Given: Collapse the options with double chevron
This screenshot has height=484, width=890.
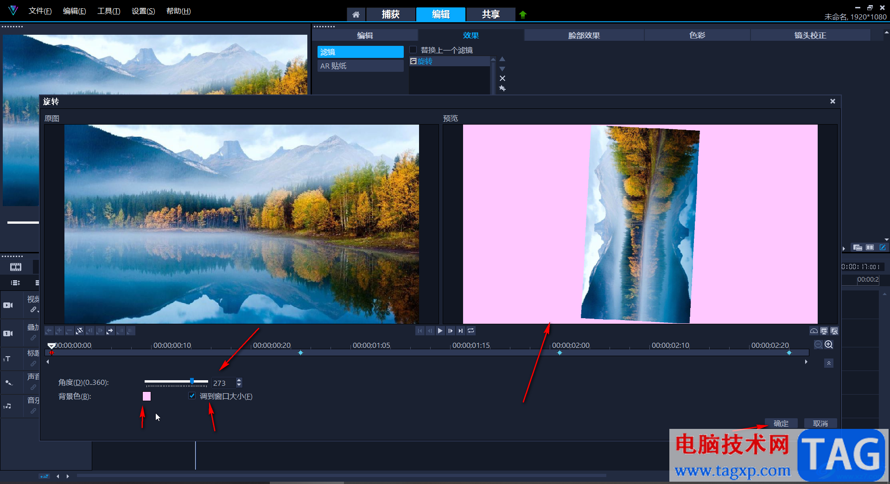Looking at the screenshot, I should pos(829,363).
